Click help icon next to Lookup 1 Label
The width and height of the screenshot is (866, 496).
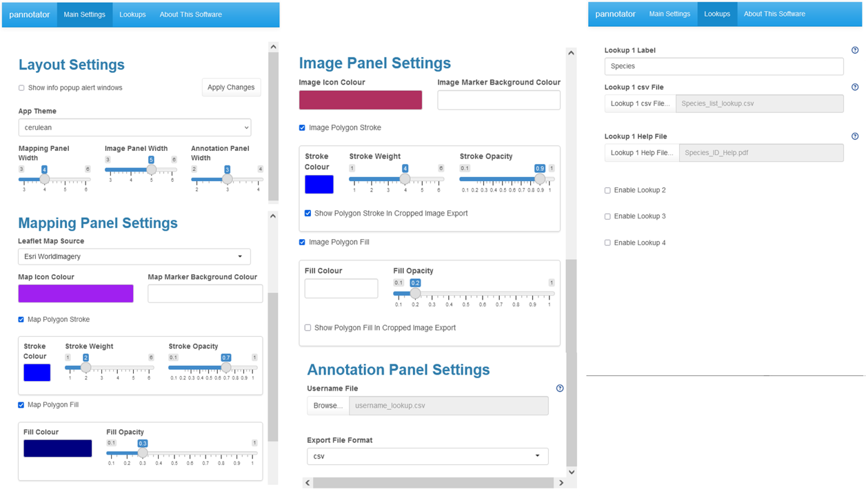coord(855,50)
